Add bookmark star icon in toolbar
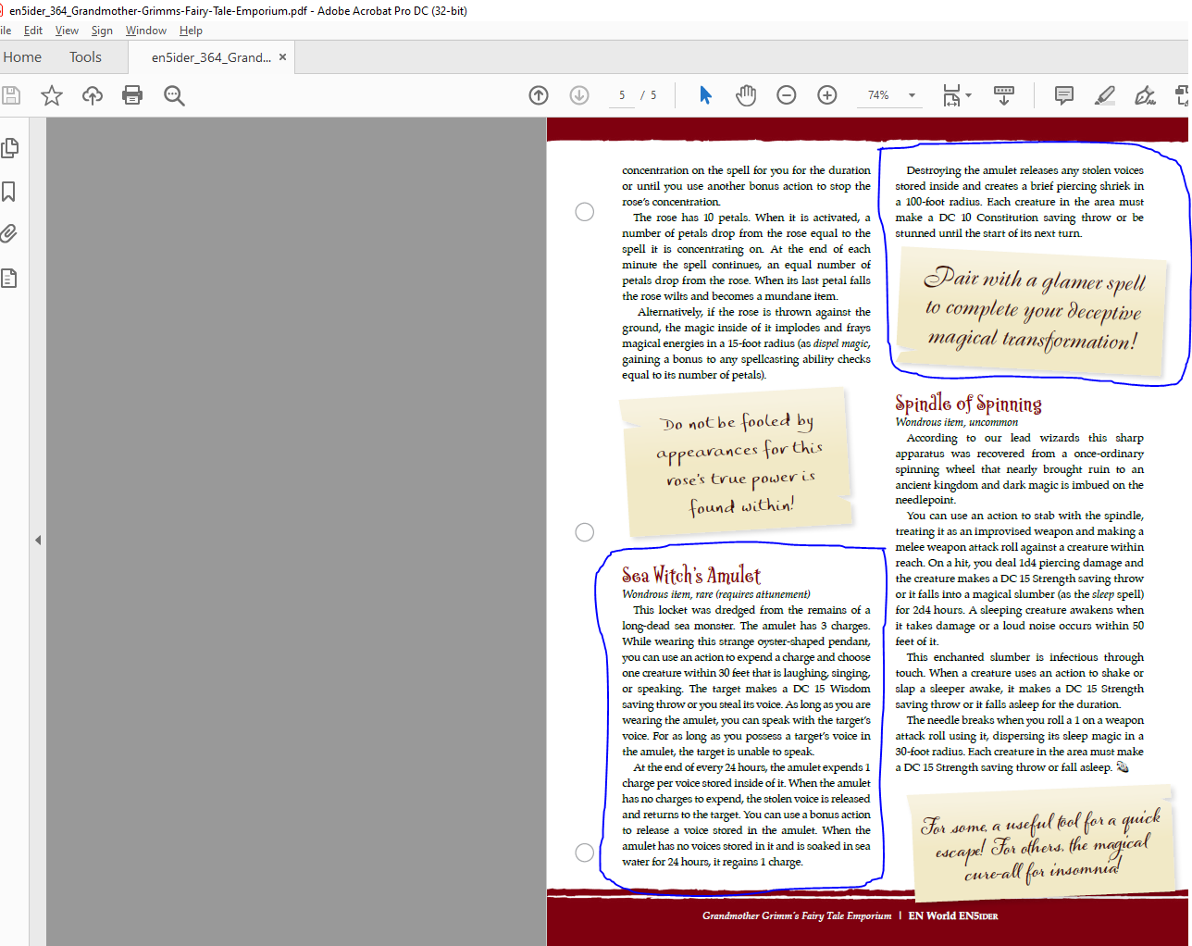 click(52, 95)
